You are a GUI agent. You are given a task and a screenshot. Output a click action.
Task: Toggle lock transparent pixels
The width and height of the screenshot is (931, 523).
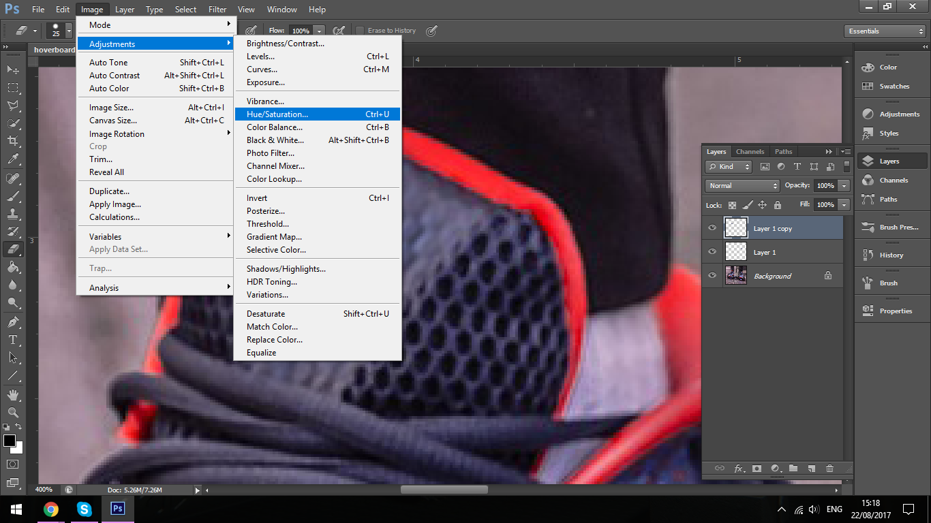(x=732, y=205)
